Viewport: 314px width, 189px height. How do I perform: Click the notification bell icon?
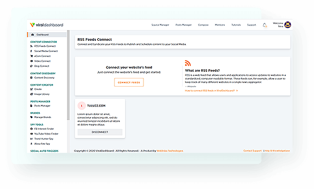(x=265, y=25)
